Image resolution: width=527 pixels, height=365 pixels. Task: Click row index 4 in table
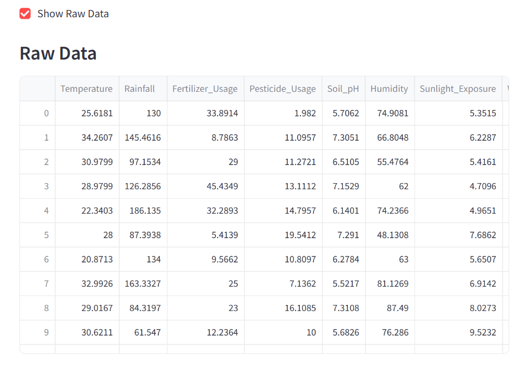[x=37, y=211]
